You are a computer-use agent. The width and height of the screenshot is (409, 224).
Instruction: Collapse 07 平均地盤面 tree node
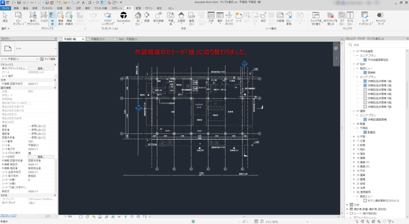click(x=354, y=52)
